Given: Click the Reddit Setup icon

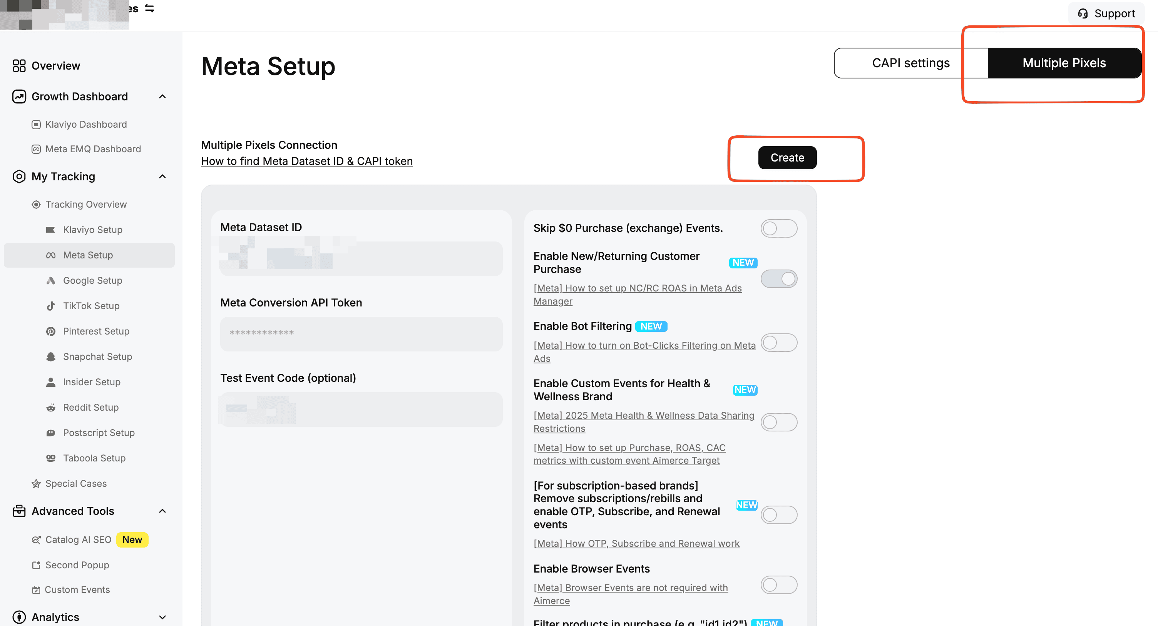Looking at the screenshot, I should tap(51, 407).
